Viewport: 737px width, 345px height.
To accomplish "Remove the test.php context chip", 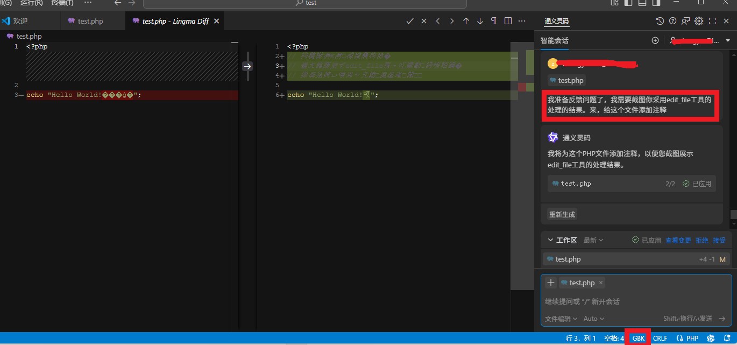I will (x=601, y=283).
